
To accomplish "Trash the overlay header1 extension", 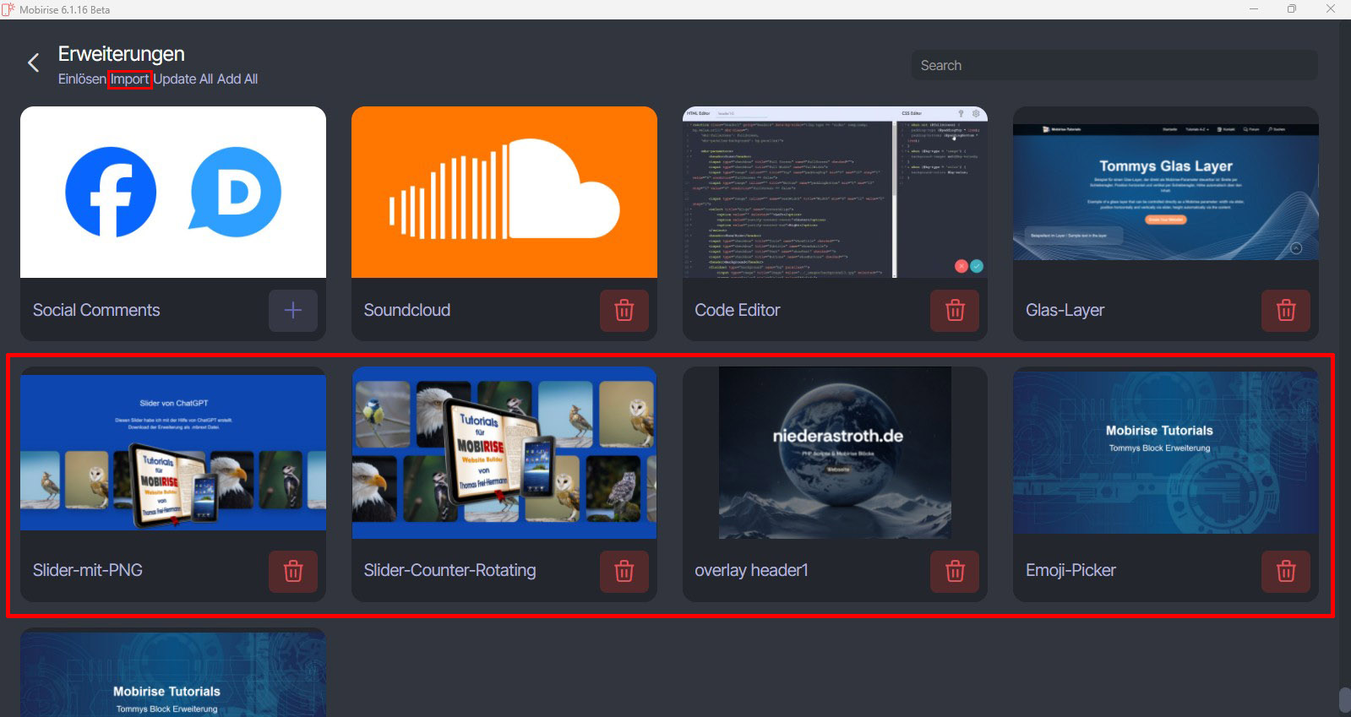I will (x=955, y=571).
